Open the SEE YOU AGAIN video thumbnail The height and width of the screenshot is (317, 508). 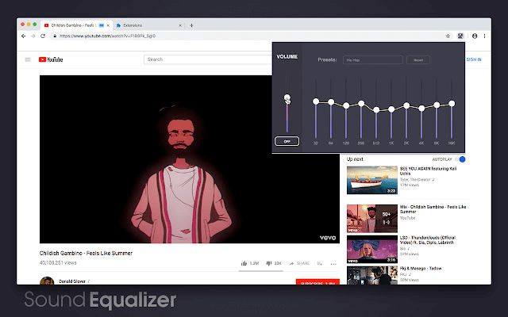[x=372, y=180]
